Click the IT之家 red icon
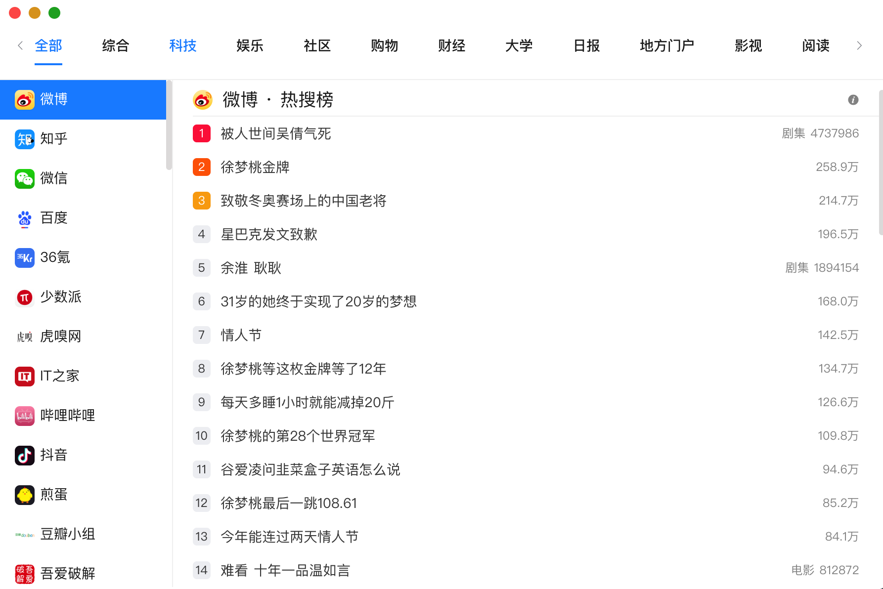Screen dimensions: 883x589 click(x=25, y=377)
